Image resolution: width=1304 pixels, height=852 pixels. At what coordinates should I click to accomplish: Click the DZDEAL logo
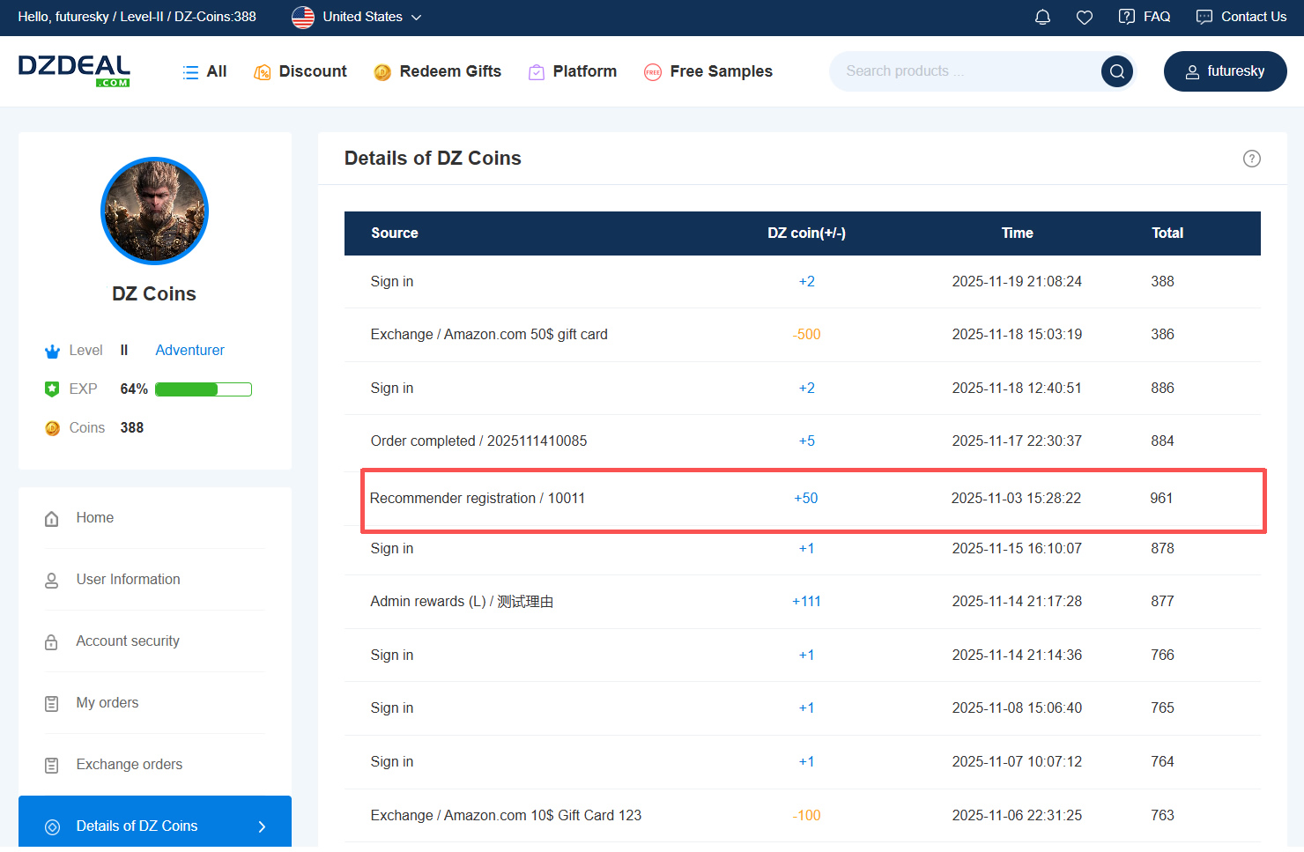coord(74,70)
